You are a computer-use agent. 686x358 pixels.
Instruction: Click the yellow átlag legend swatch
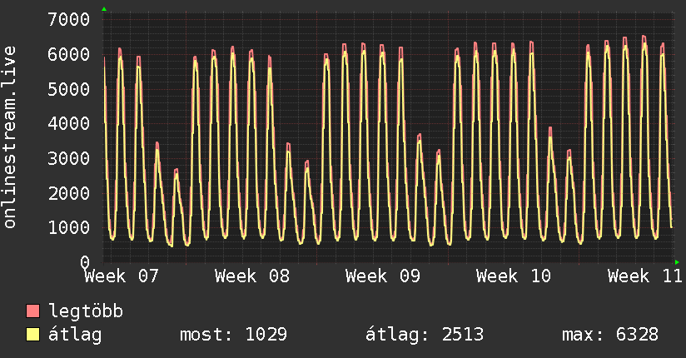coord(32,334)
